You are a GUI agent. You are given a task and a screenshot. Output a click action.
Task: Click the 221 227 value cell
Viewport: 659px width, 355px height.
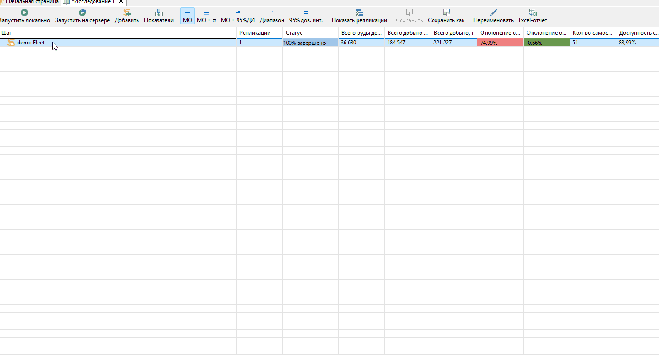[x=454, y=43]
